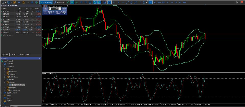Click the shopping bag Market icon
Viewport: 245px width, 107px height.
(x=24, y=2)
